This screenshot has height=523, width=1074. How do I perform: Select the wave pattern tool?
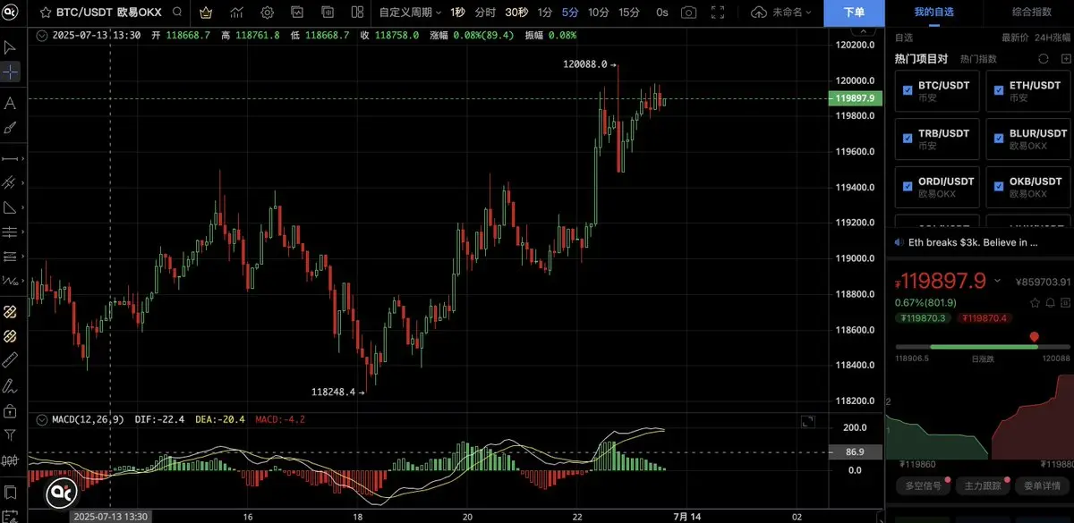10,281
